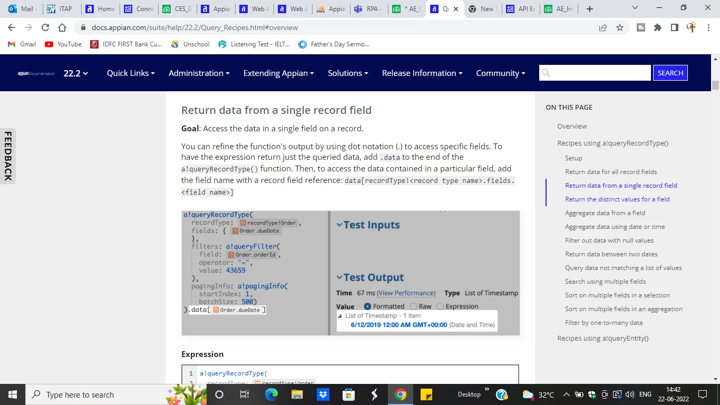720x405 pixels.
Task: Open the YouTube bookmark
Action: (x=63, y=44)
